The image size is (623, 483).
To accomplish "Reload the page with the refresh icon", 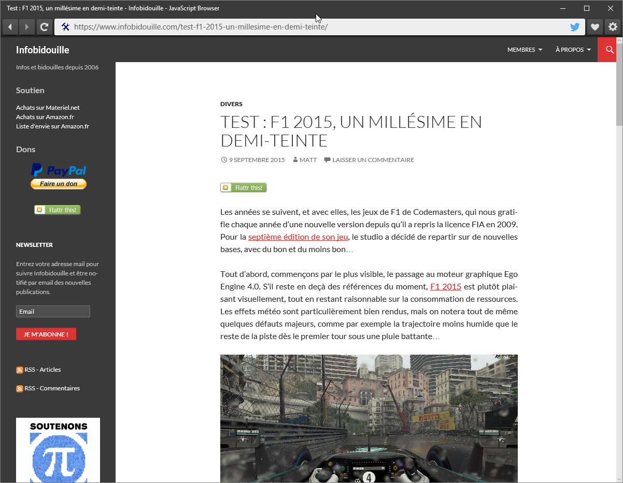I will coord(45,27).
